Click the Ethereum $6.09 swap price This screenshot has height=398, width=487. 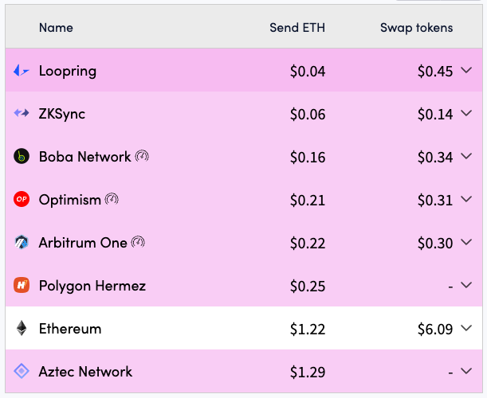[x=435, y=329]
